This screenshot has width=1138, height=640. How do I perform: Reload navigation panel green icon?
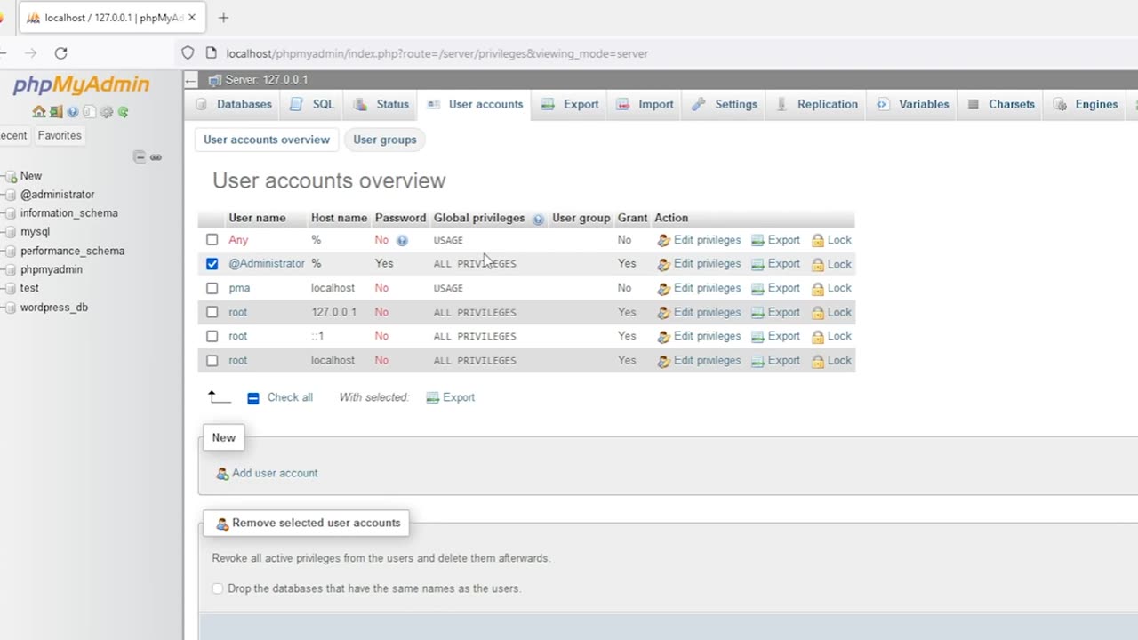pyautogui.click(x=124, y=112)
